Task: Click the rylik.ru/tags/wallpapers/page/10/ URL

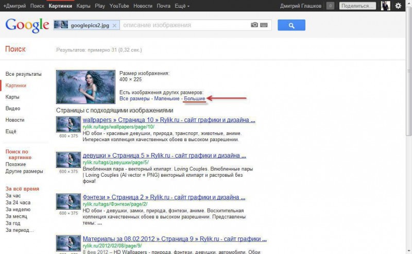Action: 118,127
